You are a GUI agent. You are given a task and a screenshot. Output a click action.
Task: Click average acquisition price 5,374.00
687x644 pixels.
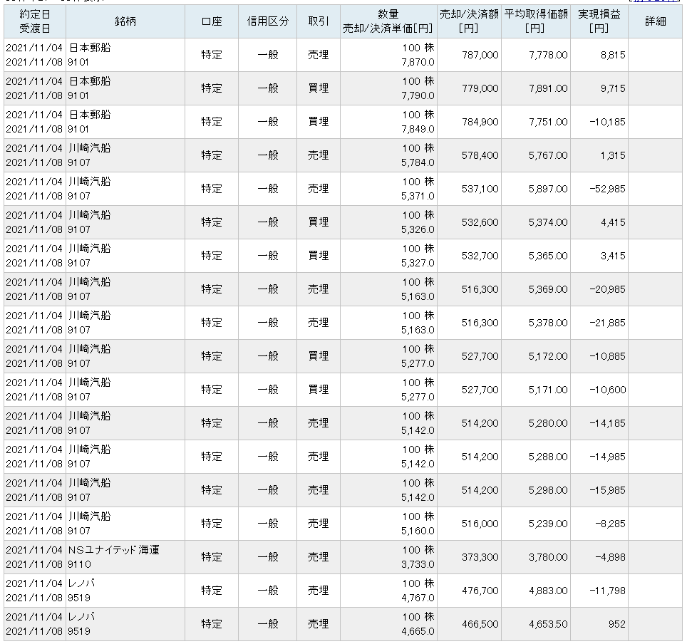[548, 222]
